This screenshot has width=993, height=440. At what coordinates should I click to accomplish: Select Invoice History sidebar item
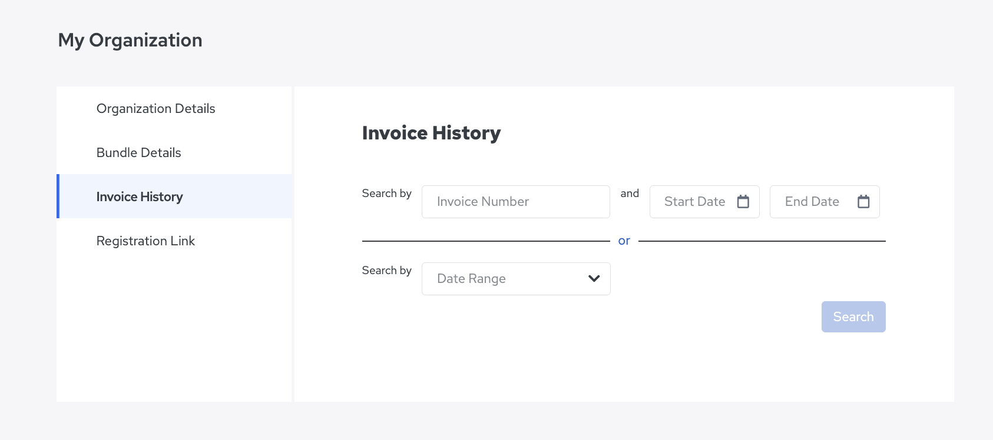click(174, 196)
